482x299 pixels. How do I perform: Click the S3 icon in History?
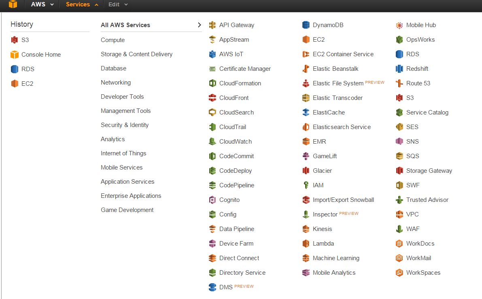tap(15, 40)
